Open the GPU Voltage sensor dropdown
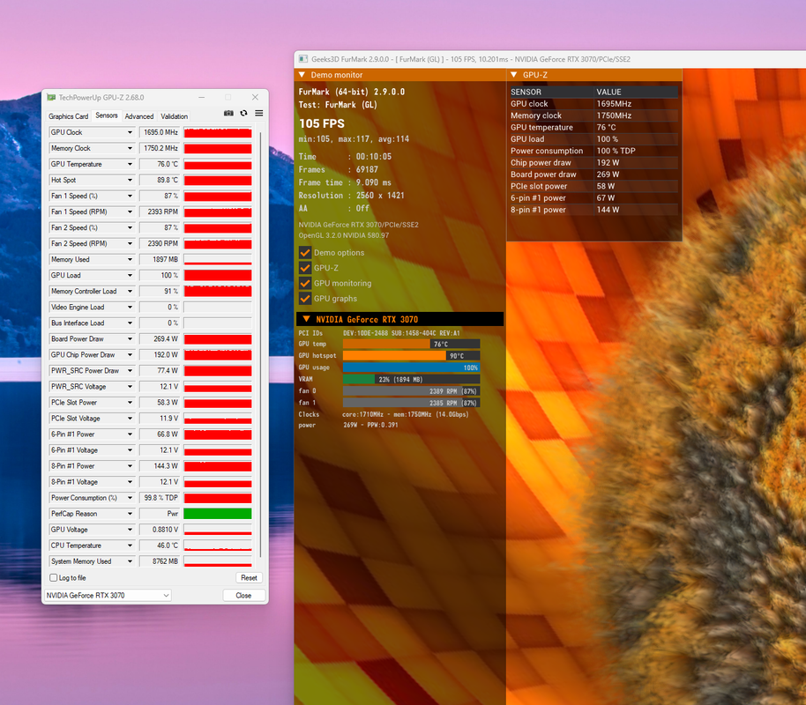This screenshot has width=806, height=705. 130,530
